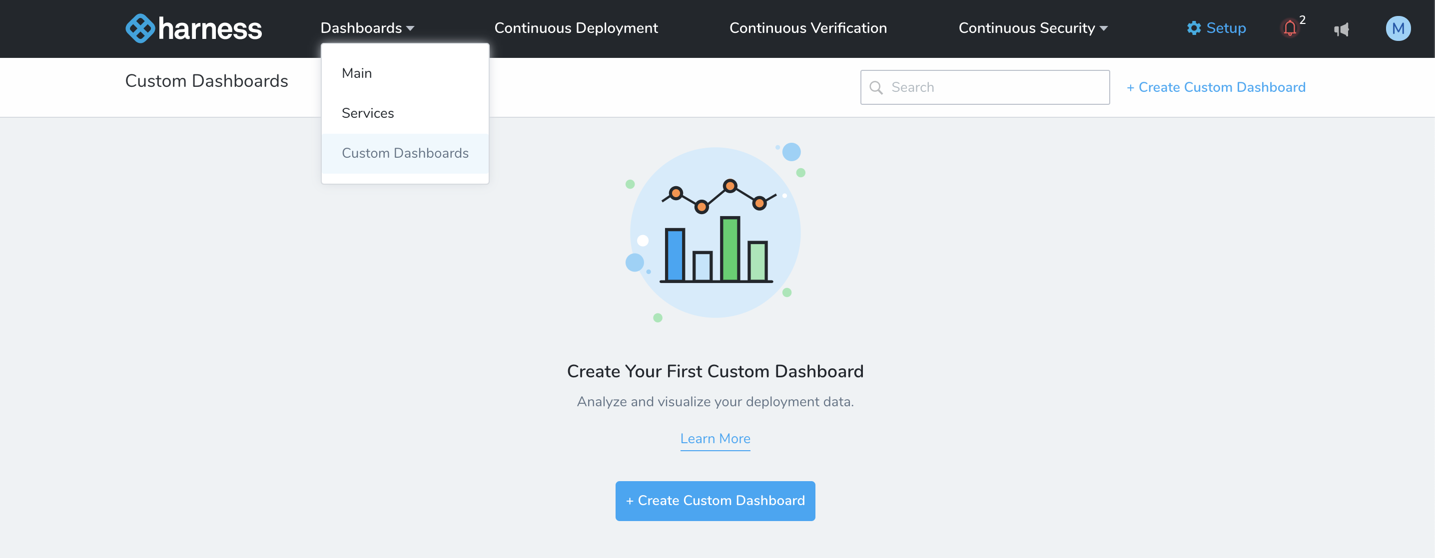Open Continuous Deployment tab
The width and height of the screenshot is (1435, 558).
tap(576, 28)
